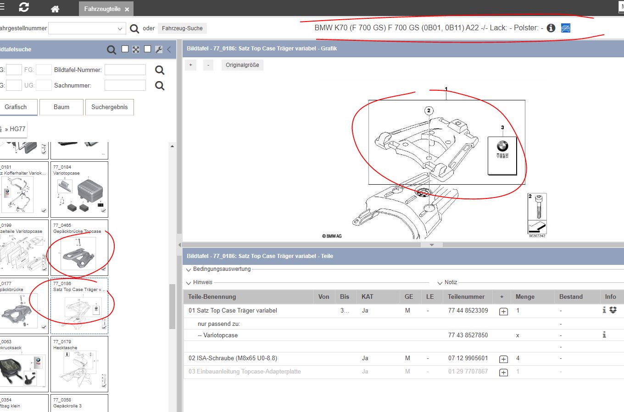Add ISA-Schraube part using plus icon
This screenshot has height=412, width=624.
(503, 359)
